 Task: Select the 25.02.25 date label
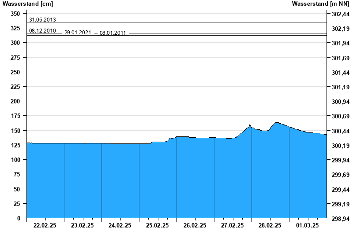[x=158, y=226]
